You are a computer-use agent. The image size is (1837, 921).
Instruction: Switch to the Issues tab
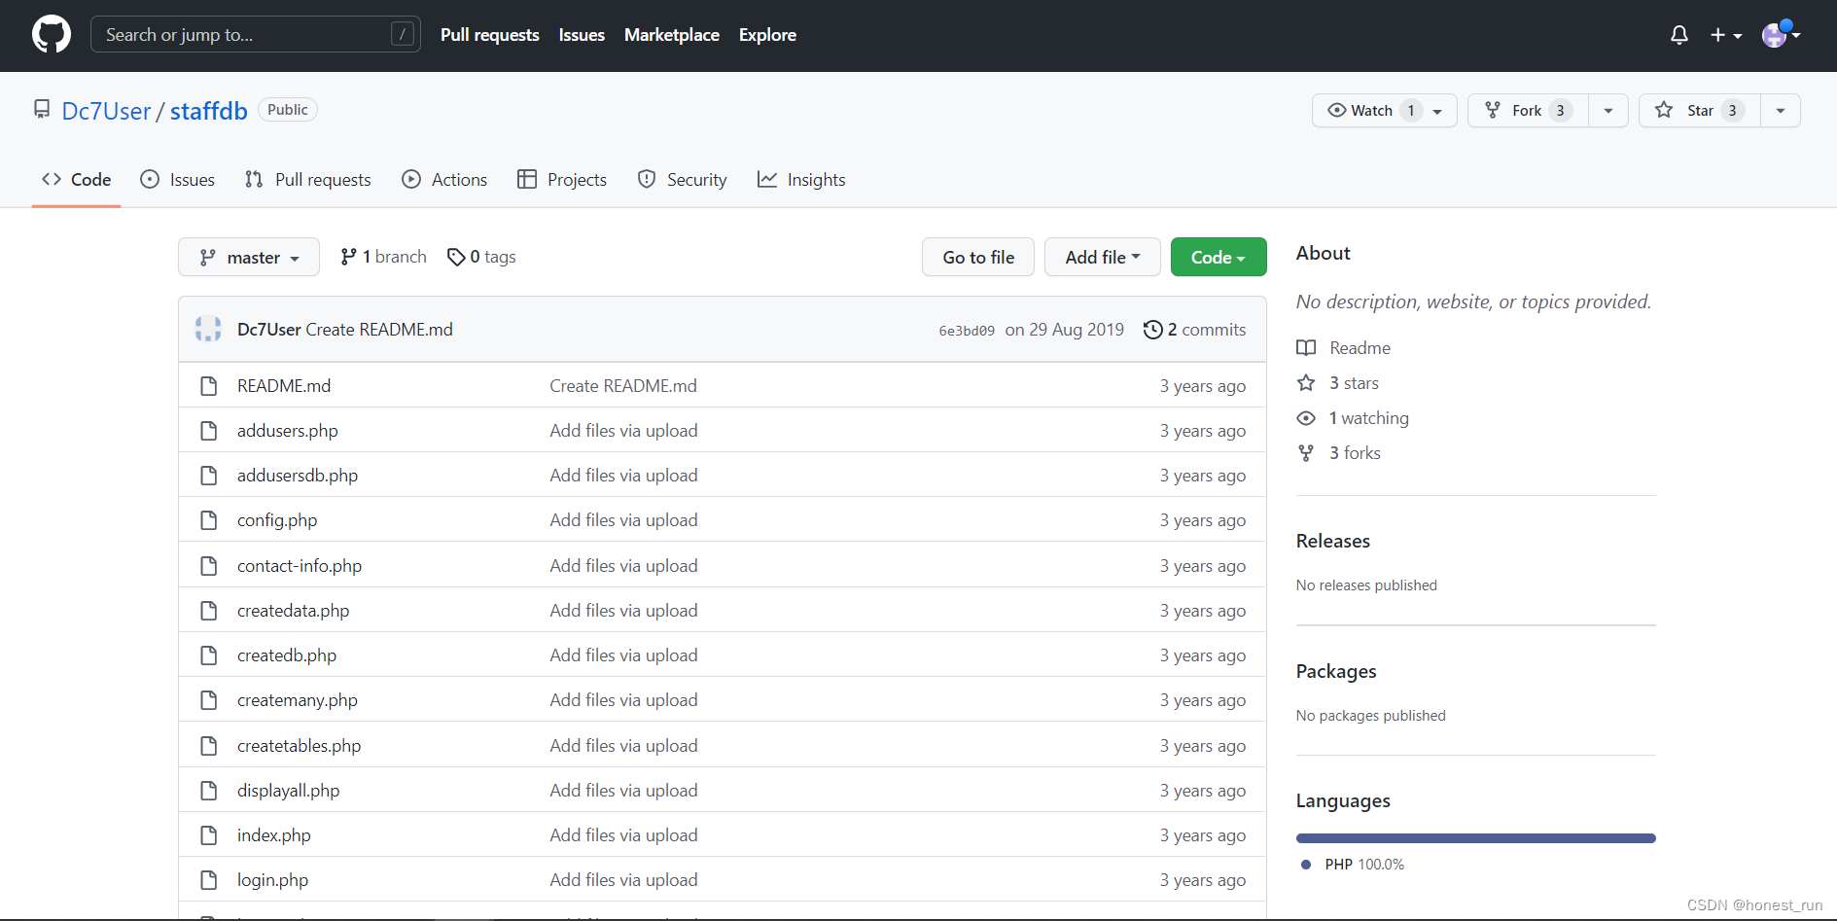(177, 180)
